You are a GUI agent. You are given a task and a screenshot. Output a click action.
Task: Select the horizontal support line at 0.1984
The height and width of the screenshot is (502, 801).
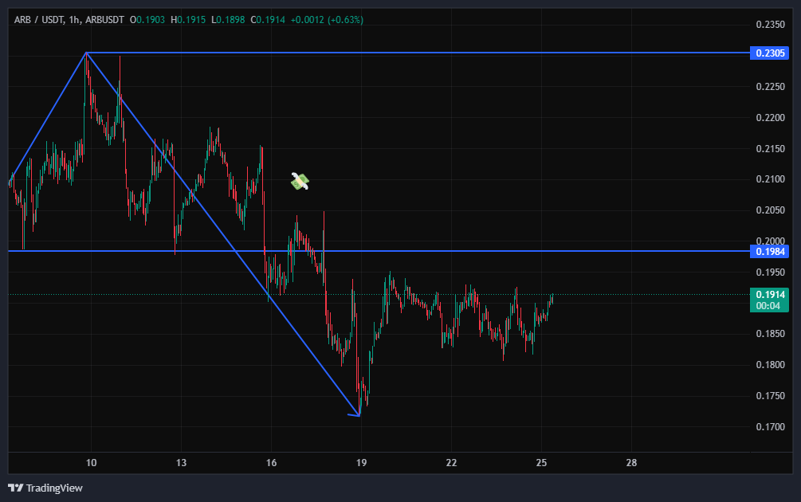coord(478,251)
